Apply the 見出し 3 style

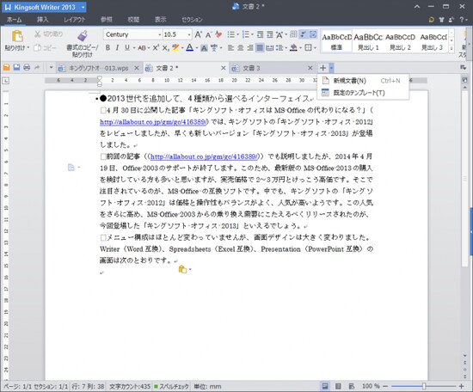(433, 41)
